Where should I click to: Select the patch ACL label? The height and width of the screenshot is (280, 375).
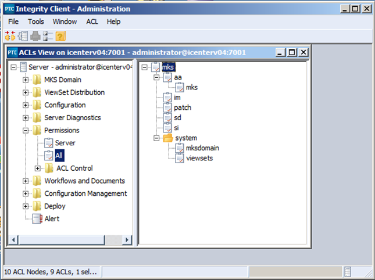coord(183,107)
